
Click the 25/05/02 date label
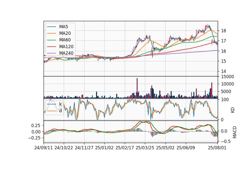[165, 148]
